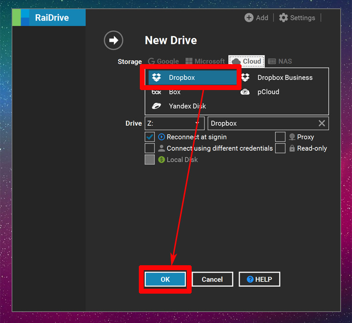
Task: Confirm with the OK button
Action: [x=165, y=279]
